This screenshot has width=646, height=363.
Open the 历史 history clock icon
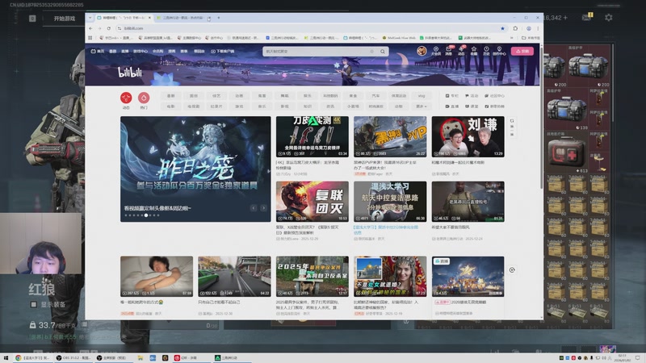pos(486,51)
